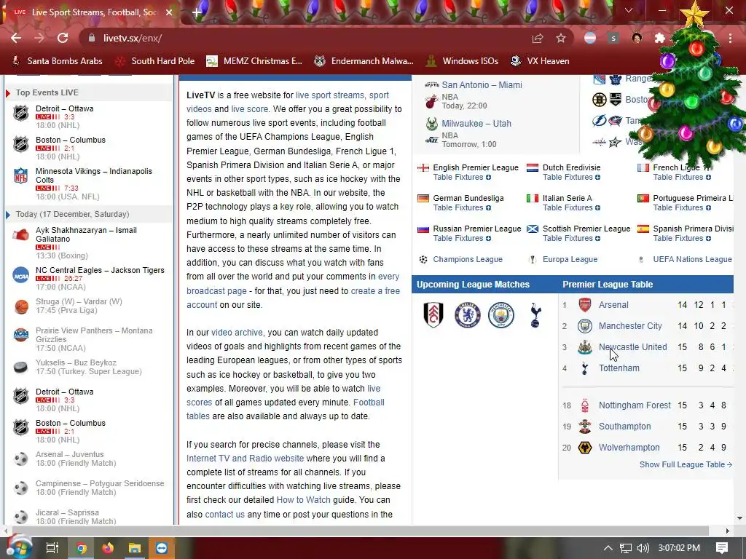Open Task View from the taskbar
The image size is (746, 559).
click(52, 548)
